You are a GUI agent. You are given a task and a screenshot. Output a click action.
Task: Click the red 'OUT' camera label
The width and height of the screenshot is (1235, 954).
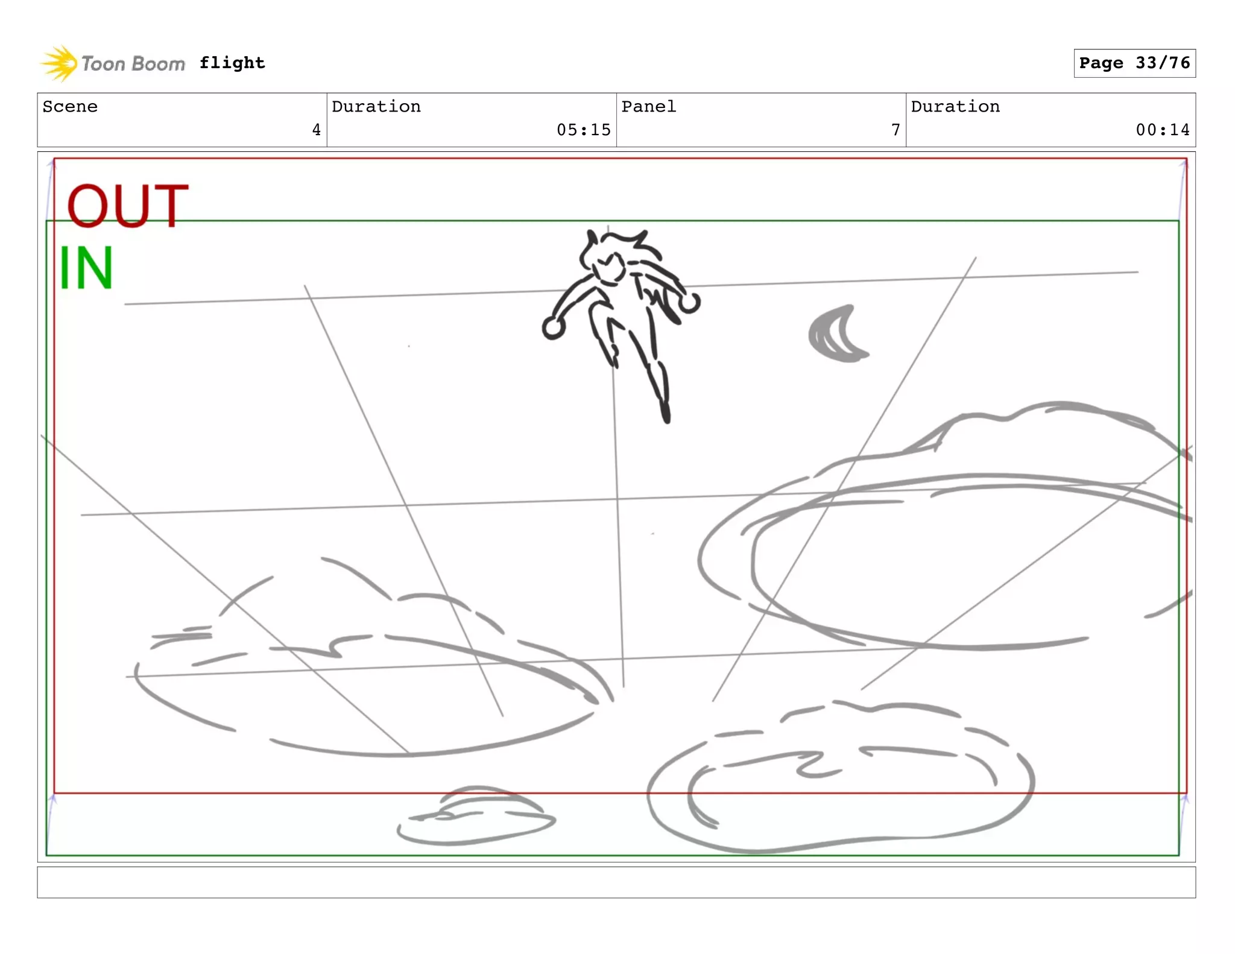pyautogui.click(x=127, y=206)
